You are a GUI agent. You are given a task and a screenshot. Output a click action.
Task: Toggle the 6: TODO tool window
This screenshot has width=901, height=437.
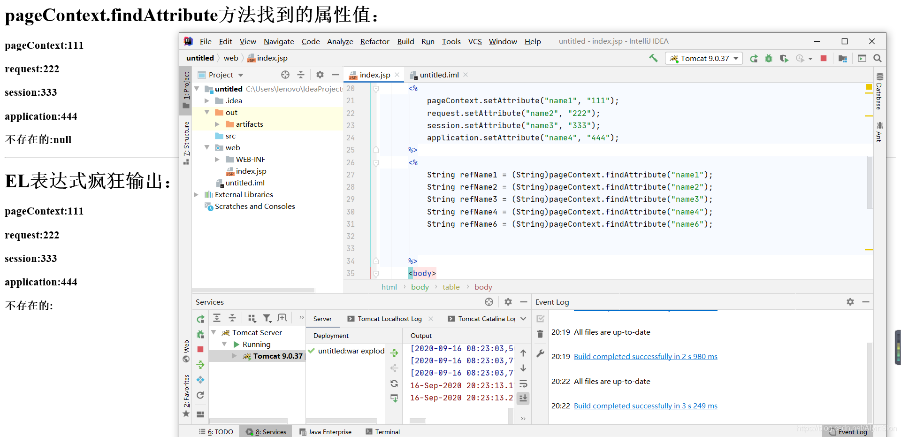point(216,432)
